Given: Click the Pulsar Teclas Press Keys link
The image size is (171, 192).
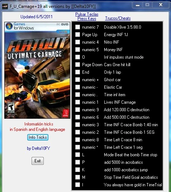Looking at the screenshot, I should click(x=87, y=16).
